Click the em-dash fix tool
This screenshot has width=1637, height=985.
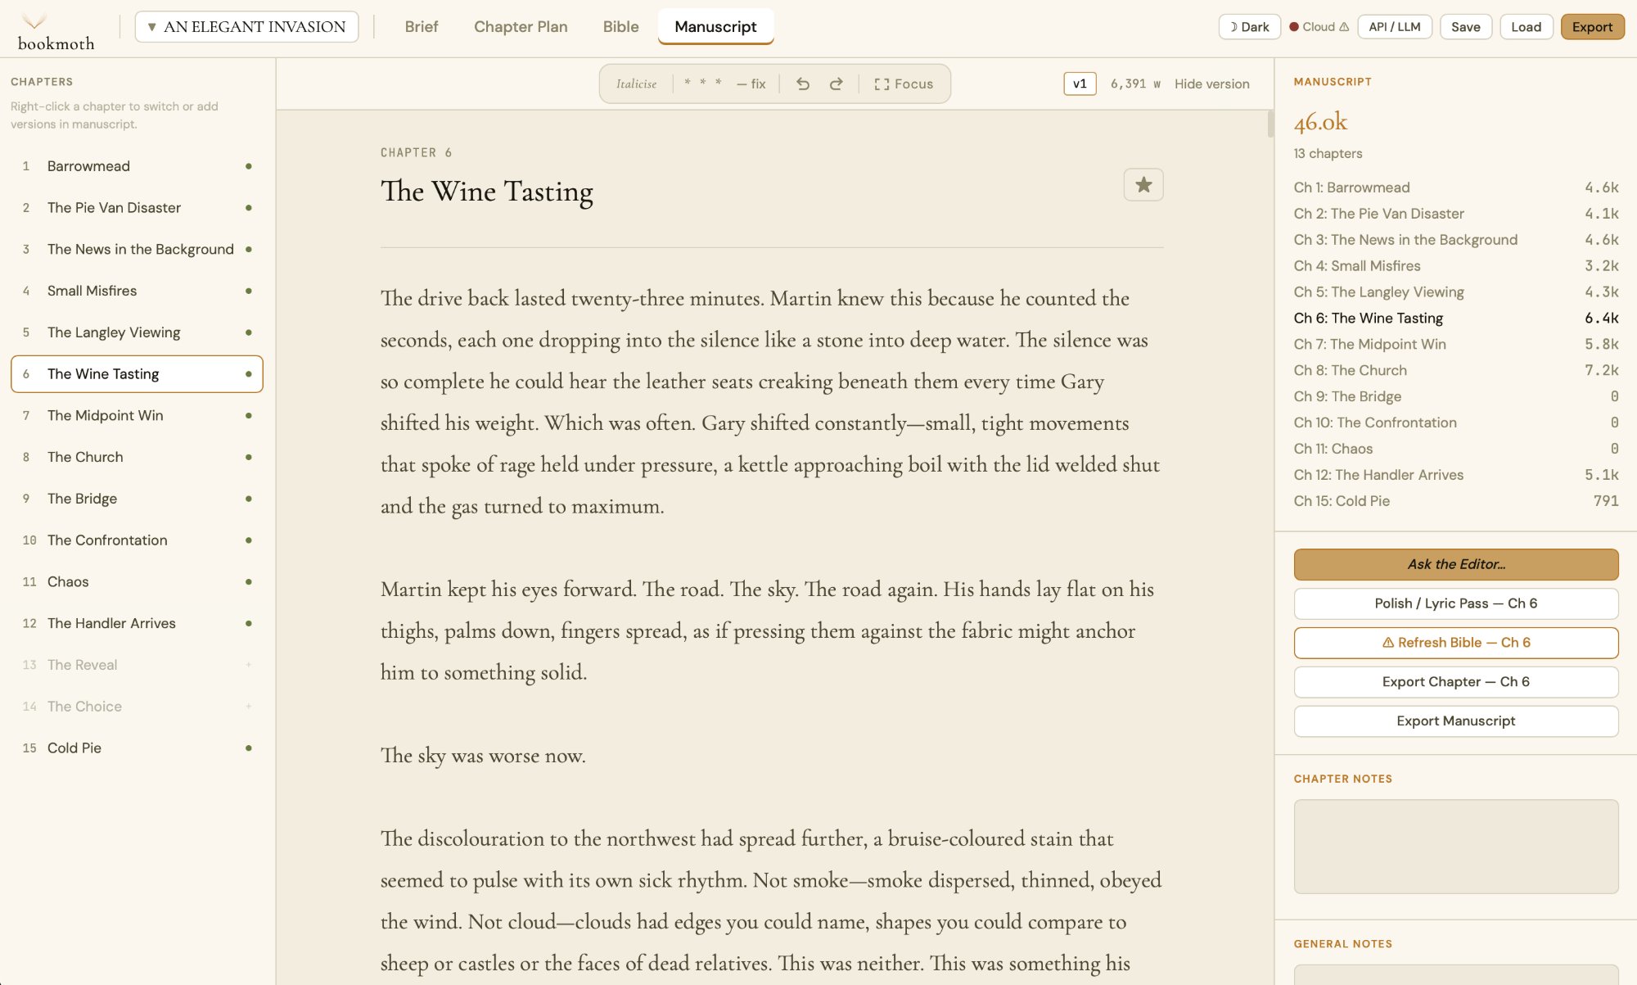pyautogui.click(x=750, y=83)
